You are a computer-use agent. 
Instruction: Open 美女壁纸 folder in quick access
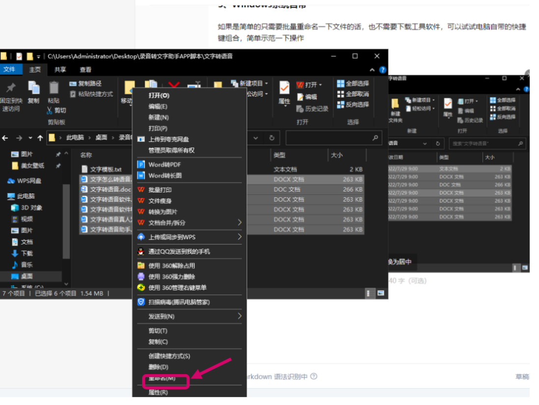(x=28, y=166)
